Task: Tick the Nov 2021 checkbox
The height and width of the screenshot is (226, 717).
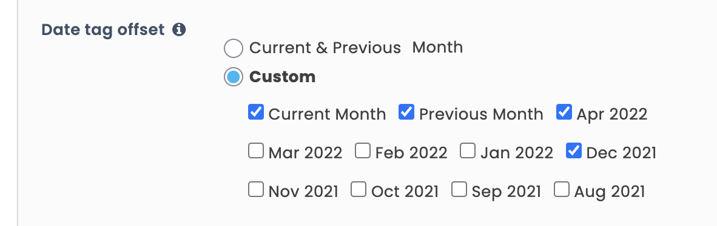Action: [256, 189]
